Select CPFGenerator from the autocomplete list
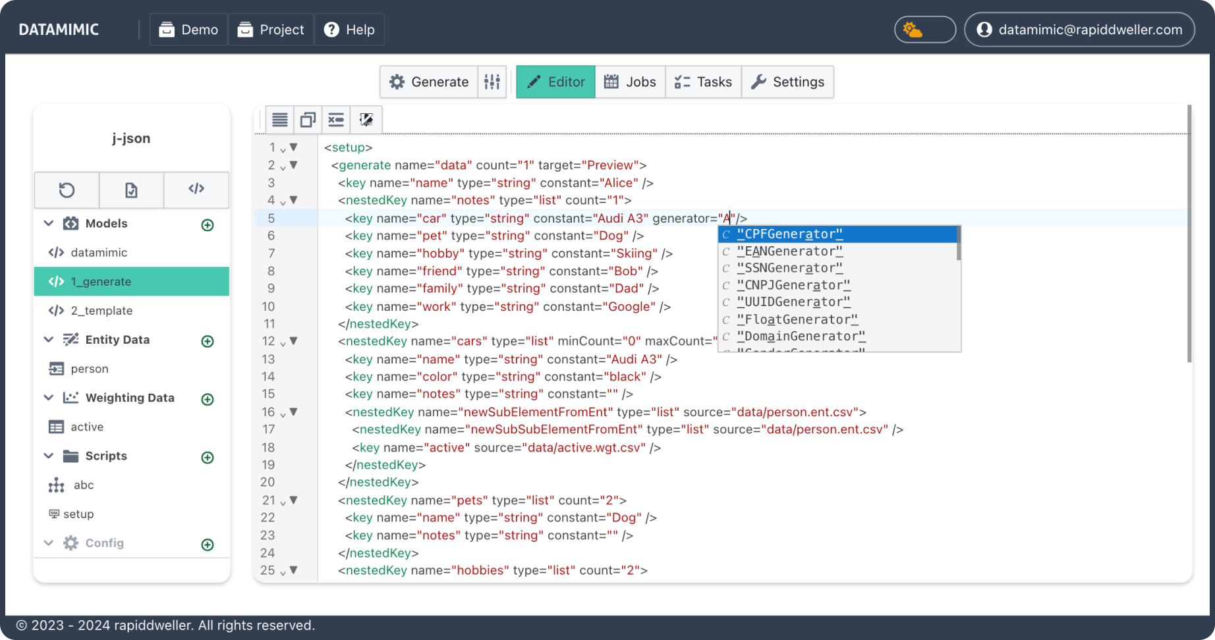 [x=790, y=234]
